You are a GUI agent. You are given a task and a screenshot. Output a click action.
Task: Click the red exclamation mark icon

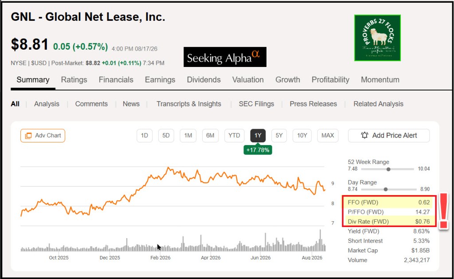[443, 212]
